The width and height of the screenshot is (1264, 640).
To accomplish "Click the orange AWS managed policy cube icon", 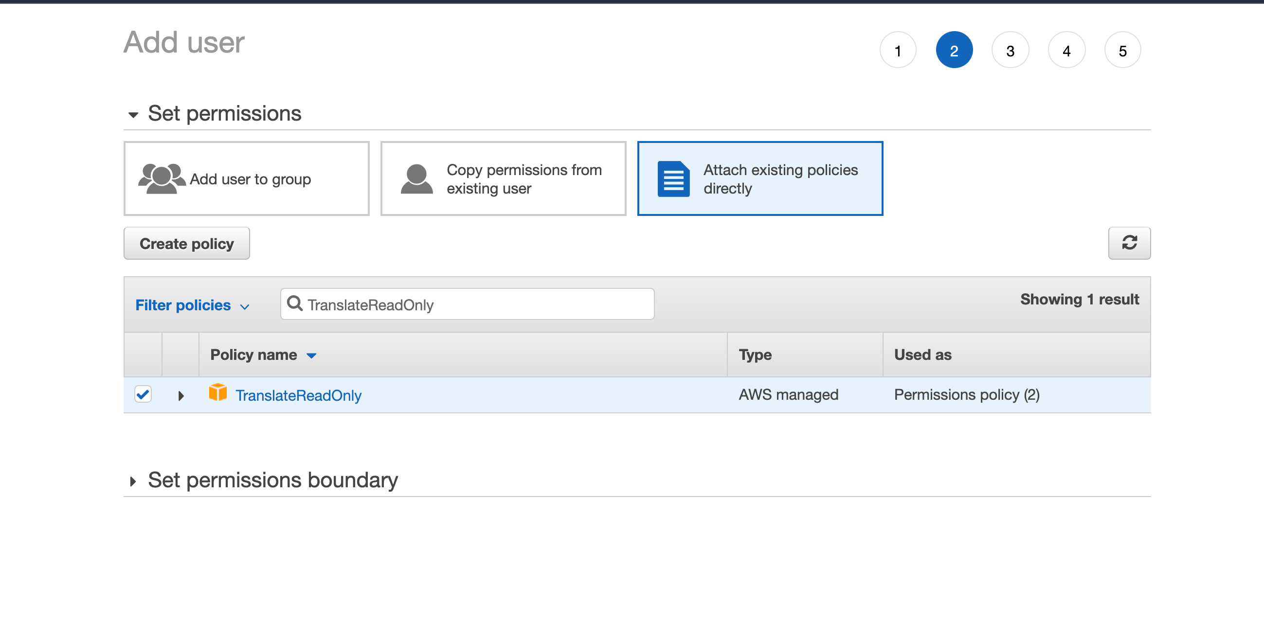I will pyautogui.click(x=217, y=393).
